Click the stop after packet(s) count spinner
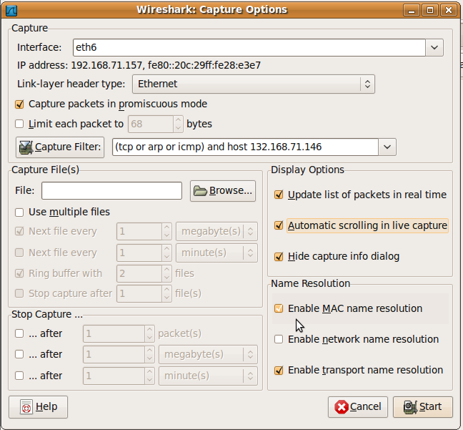This screenshot has height=430, width=463. pyautogui.click(x=119, y=333)
